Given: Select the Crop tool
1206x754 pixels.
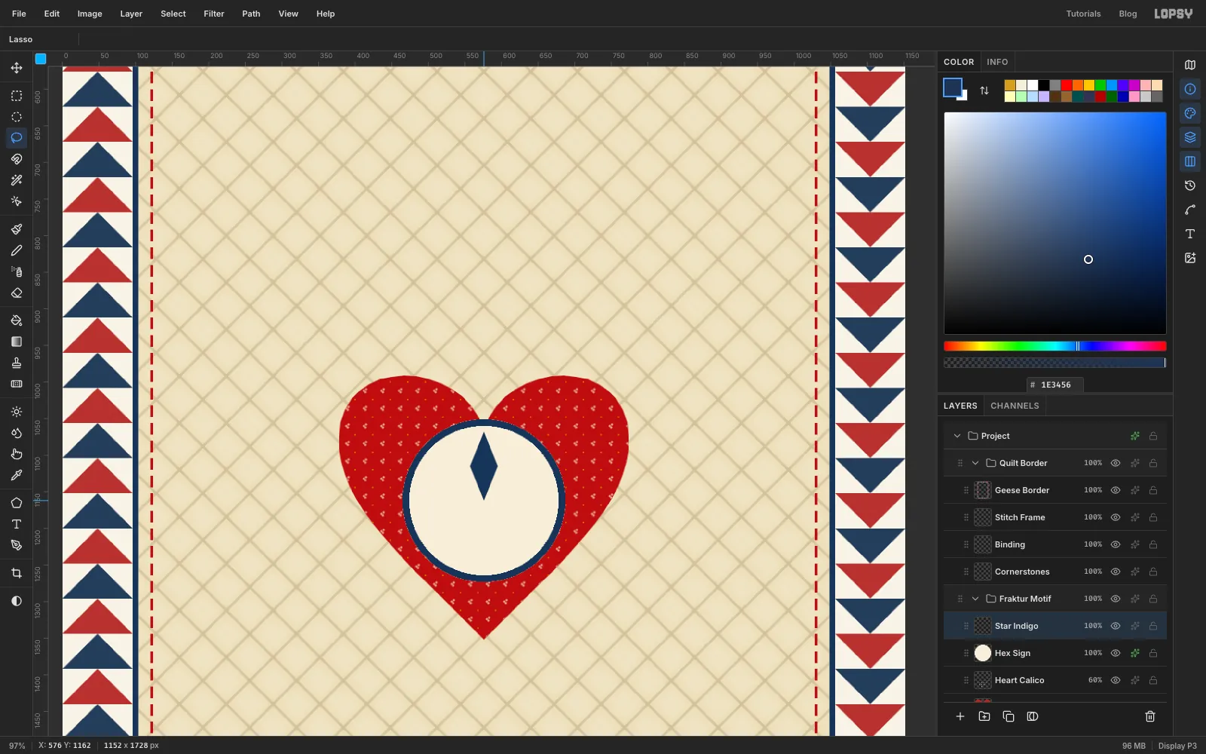Looking at the screenshot, I should (17, 573).
